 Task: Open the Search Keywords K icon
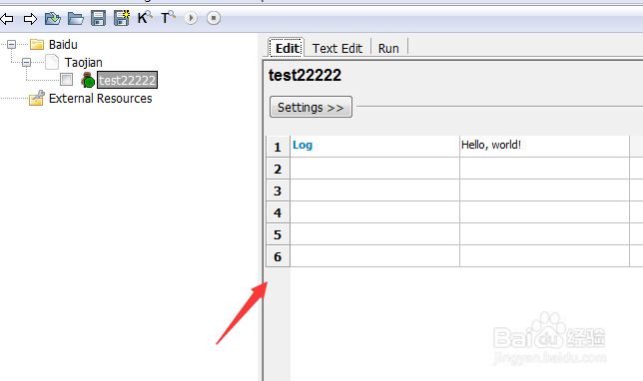[x=145, y=18]
